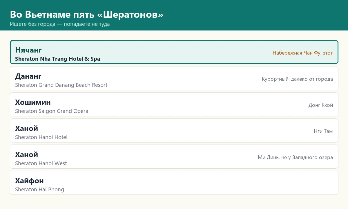The width and height of the screenshot is (348, 209).
Task: Click the «Нячанг» city heading
Action: pos(28,50)
